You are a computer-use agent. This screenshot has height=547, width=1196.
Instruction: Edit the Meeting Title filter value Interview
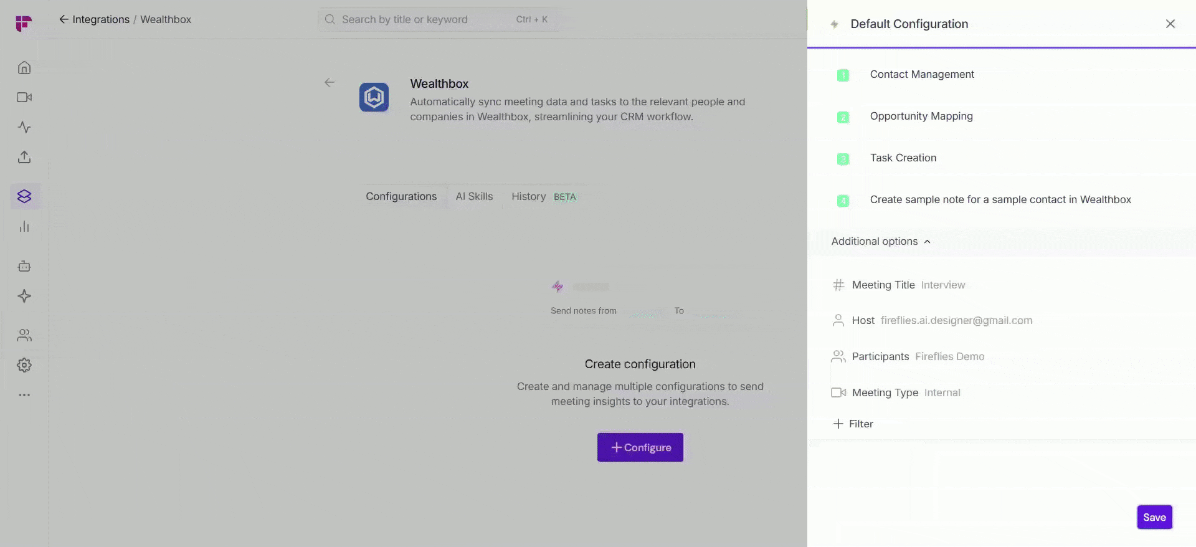point(943,285)
